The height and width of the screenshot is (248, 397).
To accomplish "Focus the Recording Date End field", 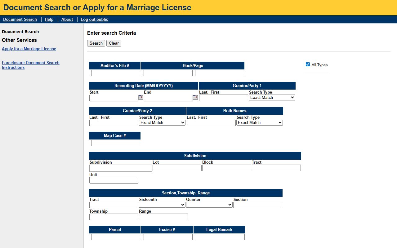I will pyautogui.click(x=168, y=98).
